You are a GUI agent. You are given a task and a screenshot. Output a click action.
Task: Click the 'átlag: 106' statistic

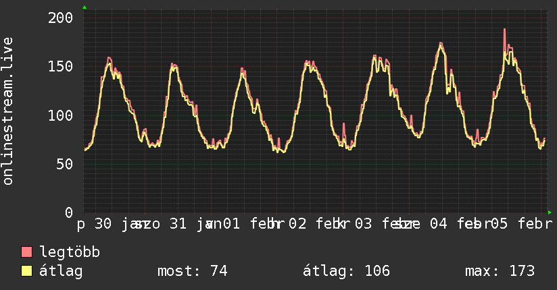[x=346, y=271]
